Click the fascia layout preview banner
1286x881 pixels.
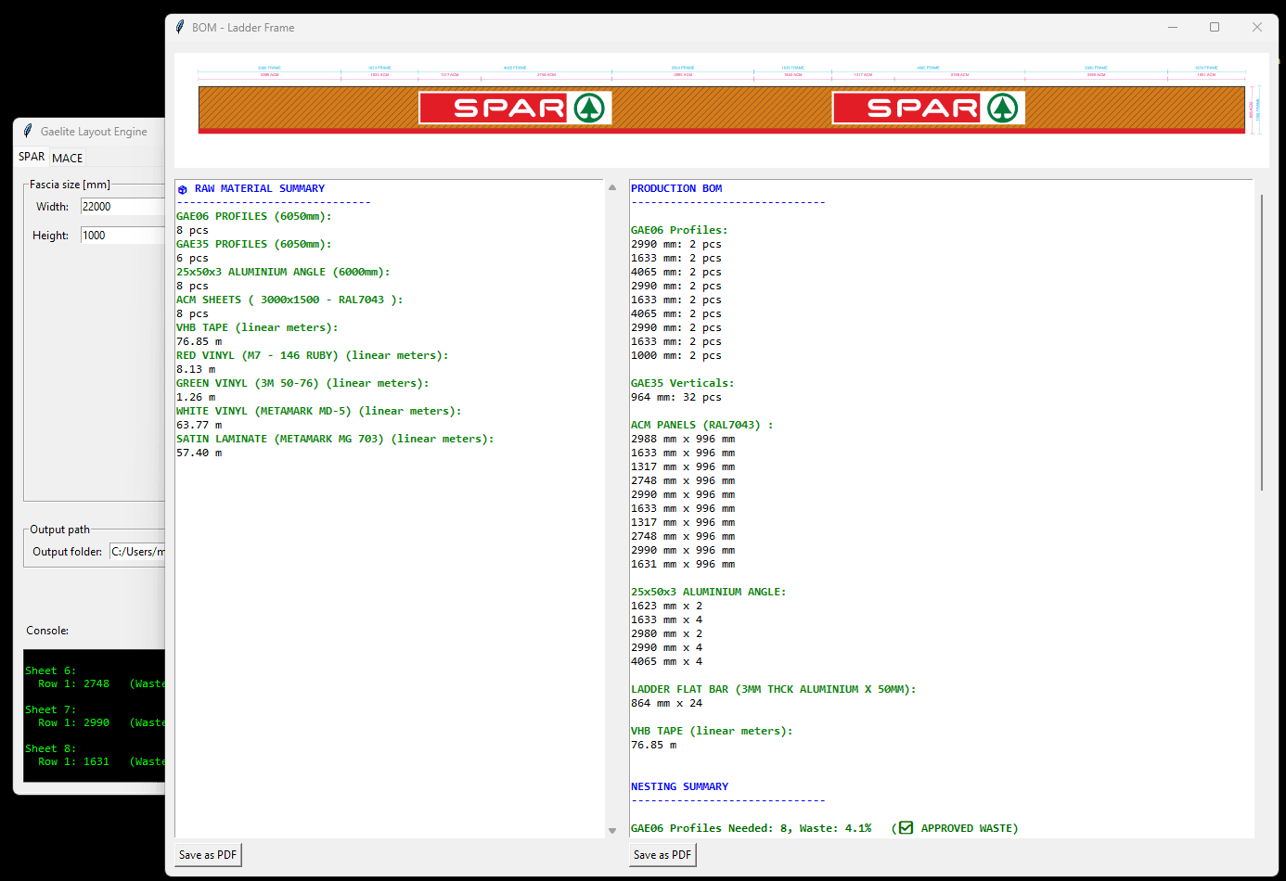[722, 110]
